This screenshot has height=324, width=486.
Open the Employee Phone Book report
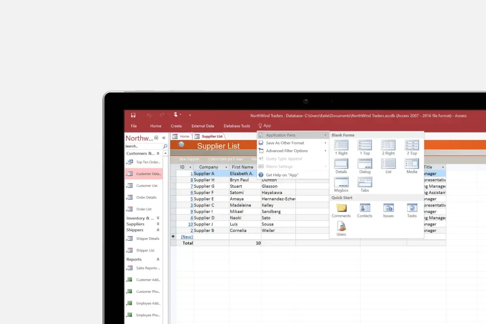pyautogui.click(x=143, y=315)
